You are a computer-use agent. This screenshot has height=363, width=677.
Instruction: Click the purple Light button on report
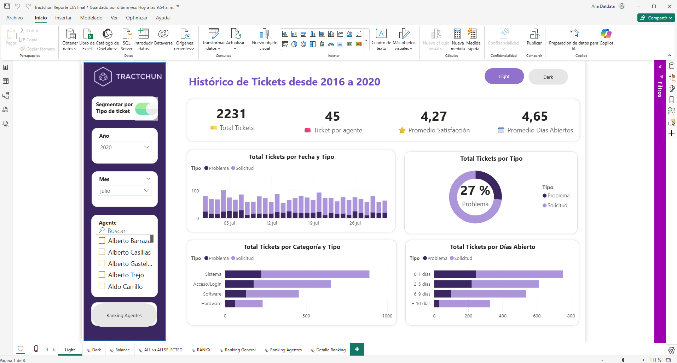pos(504,76)
